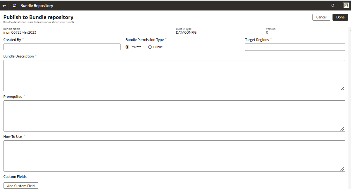
Task: Click the Done button
Action: point(340,17)
